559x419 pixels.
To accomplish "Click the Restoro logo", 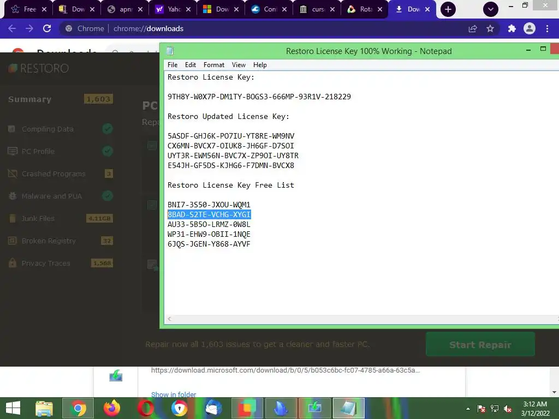I will (x=39, y=68).
